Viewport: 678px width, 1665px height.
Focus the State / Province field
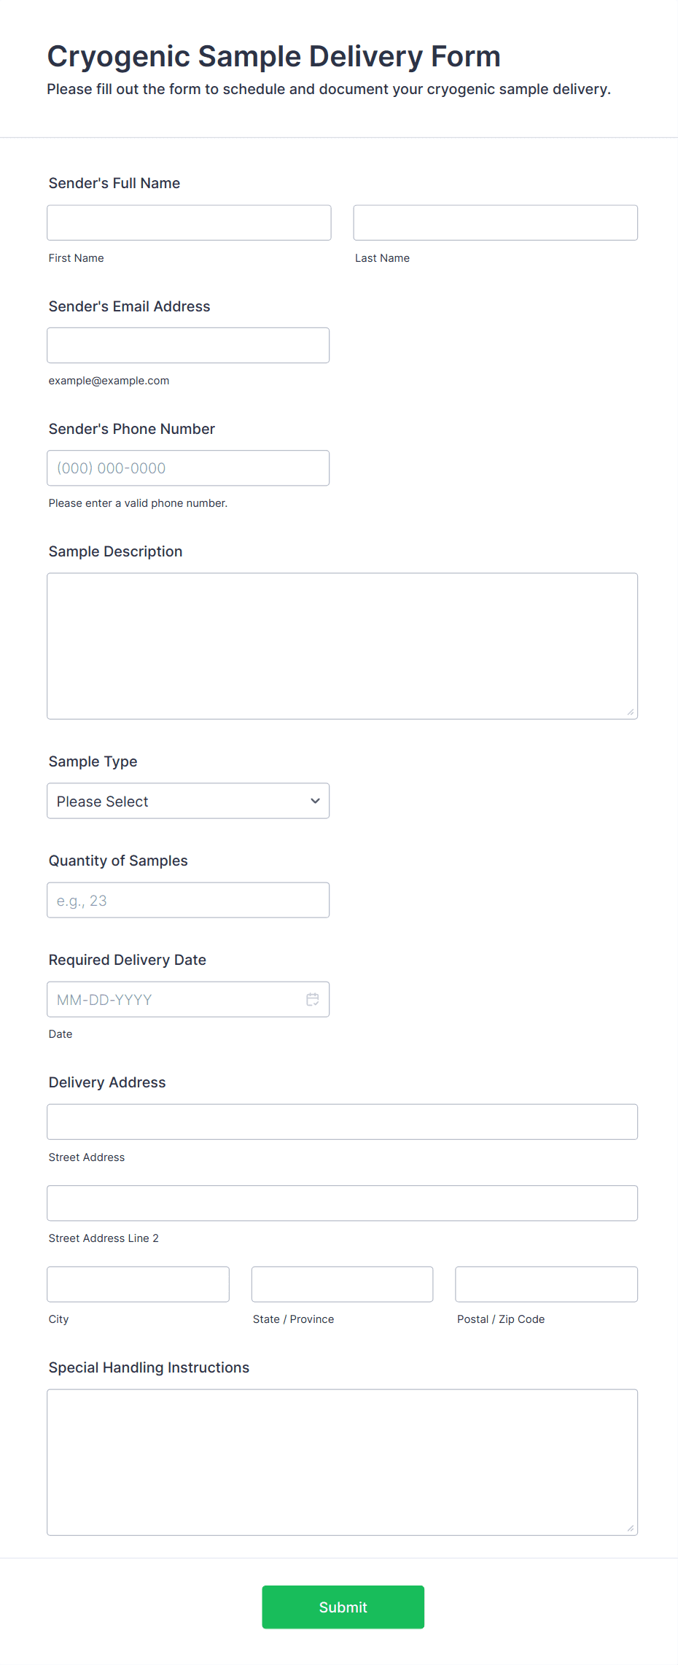(342, 1284)
